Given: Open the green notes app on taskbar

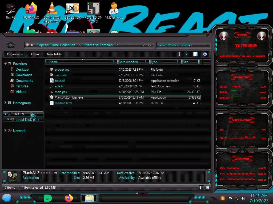Looking at the screenshot, I should [48, 198].
